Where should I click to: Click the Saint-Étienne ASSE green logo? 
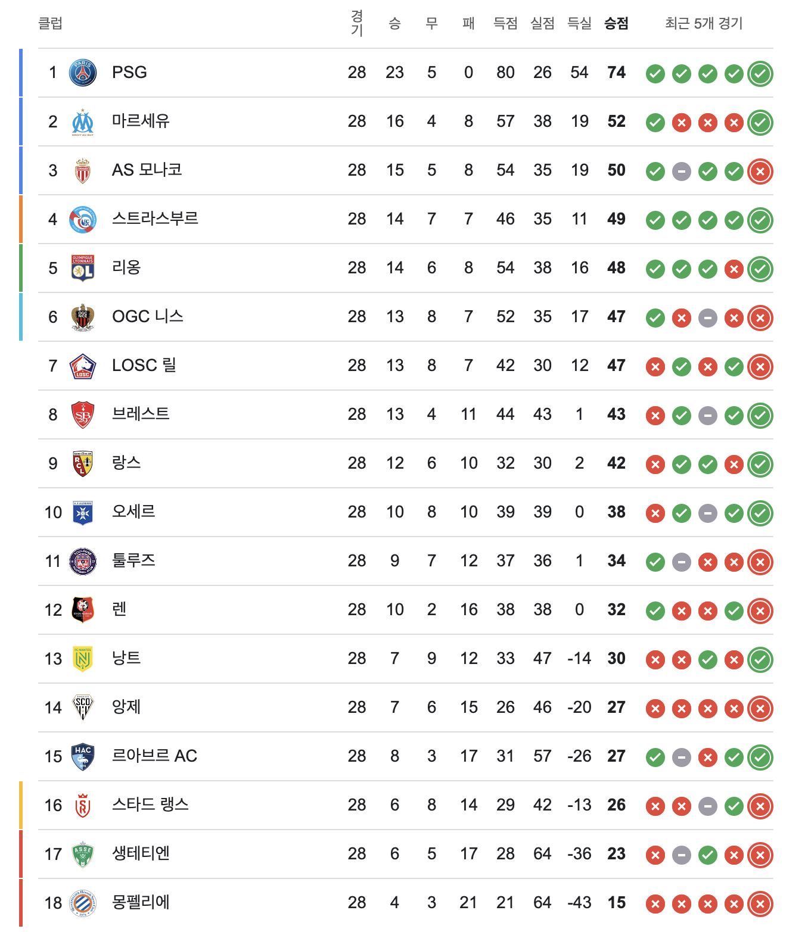pyautogui.click(x=83, y=855)
